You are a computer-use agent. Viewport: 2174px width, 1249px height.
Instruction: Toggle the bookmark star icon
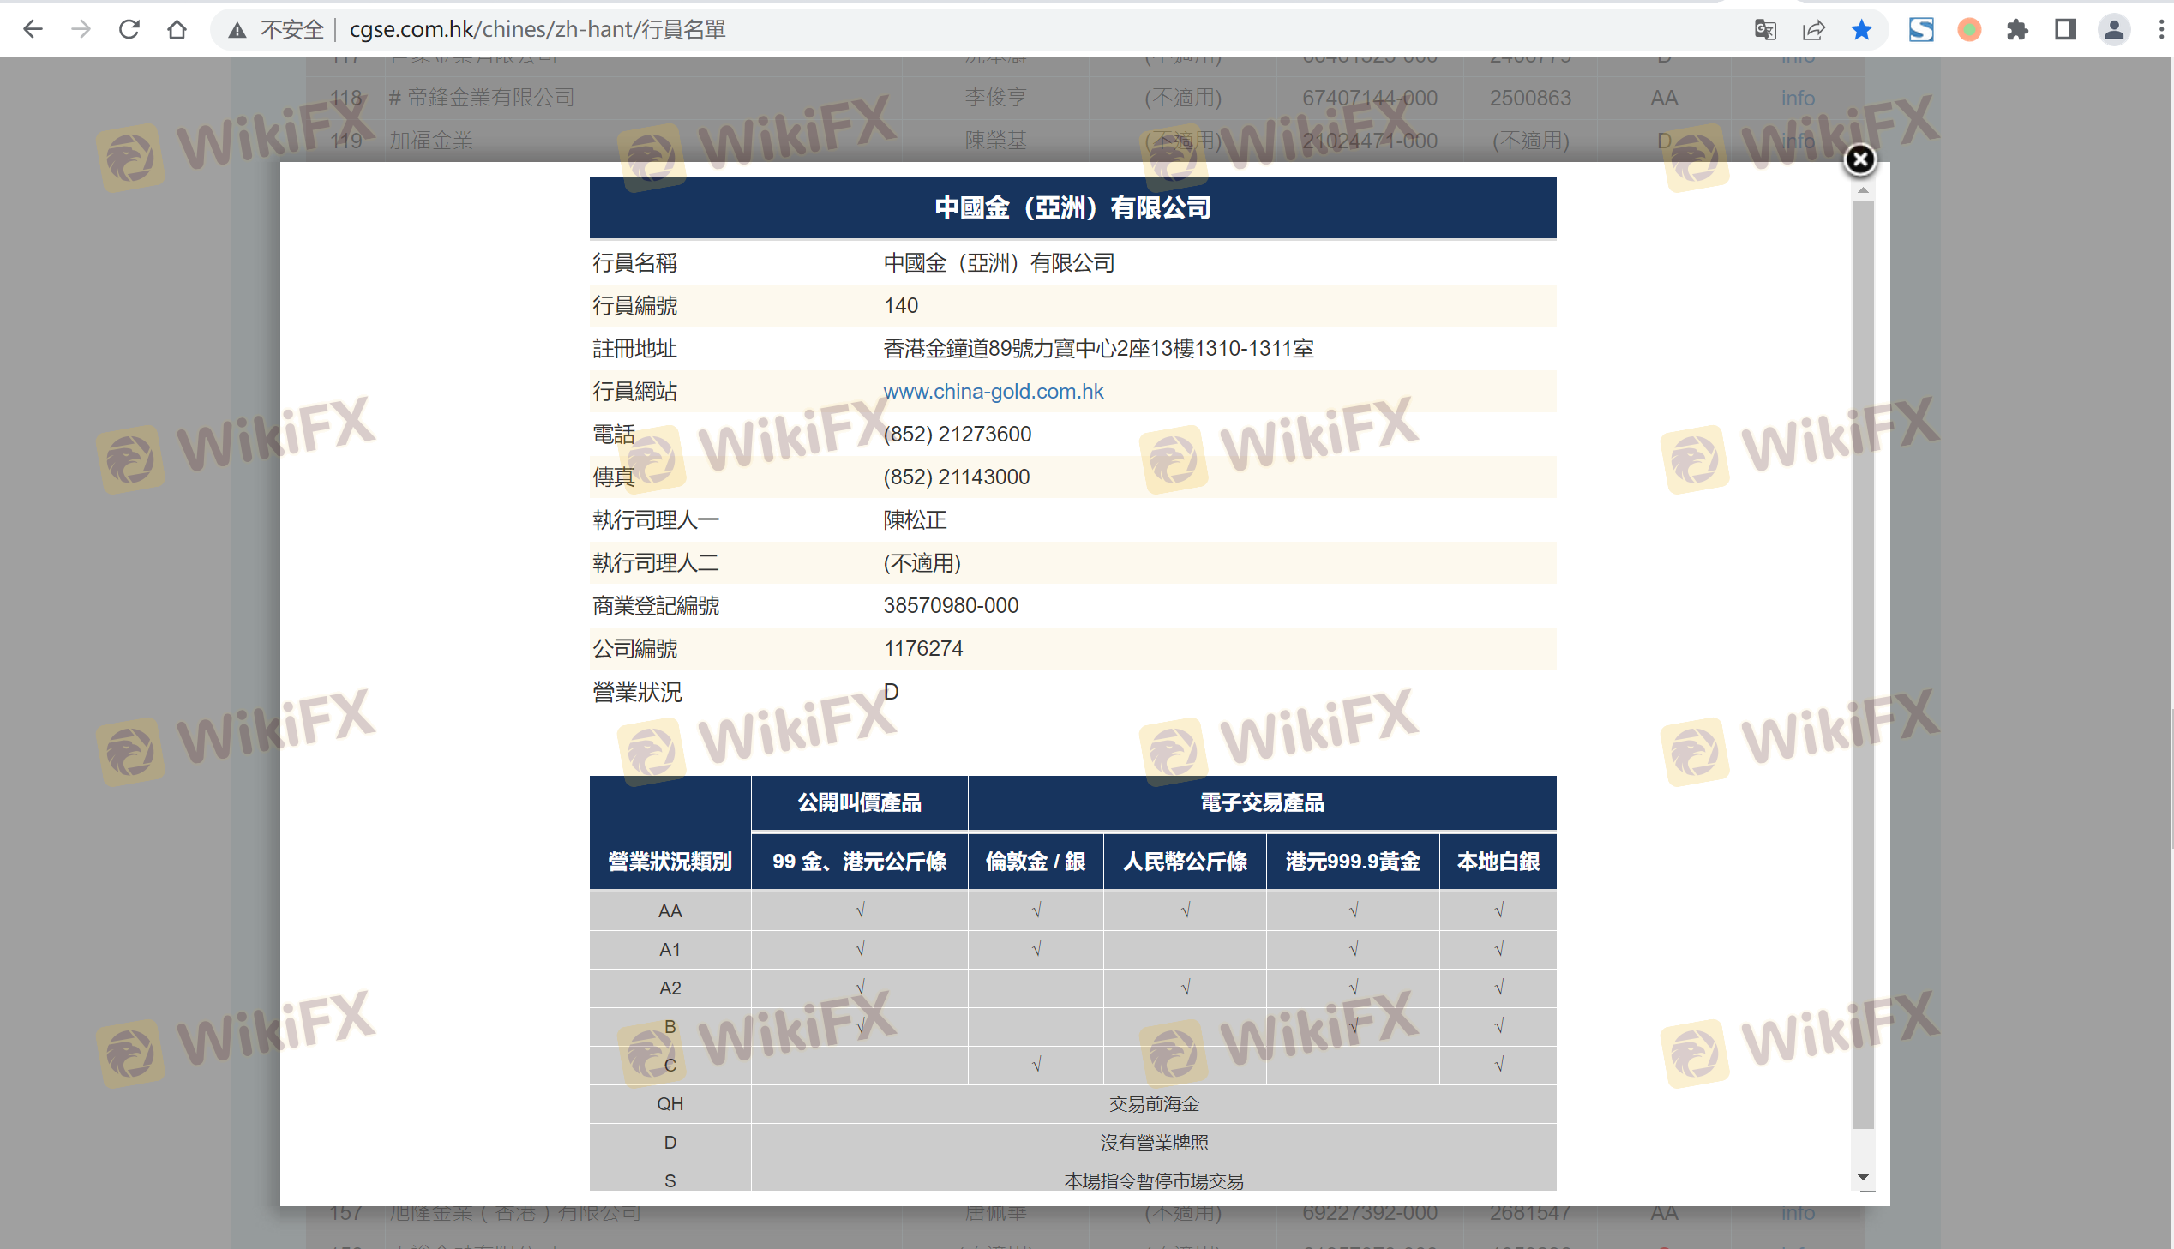(x=1861, y=30)
